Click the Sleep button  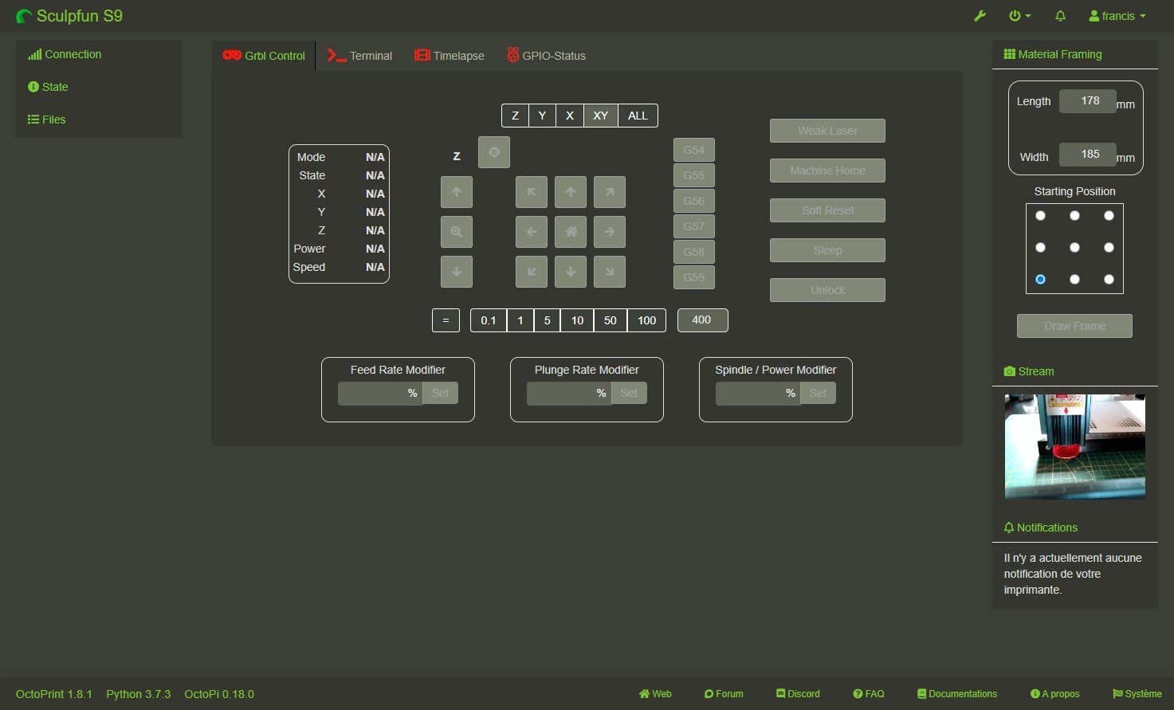tap(827, 250)
